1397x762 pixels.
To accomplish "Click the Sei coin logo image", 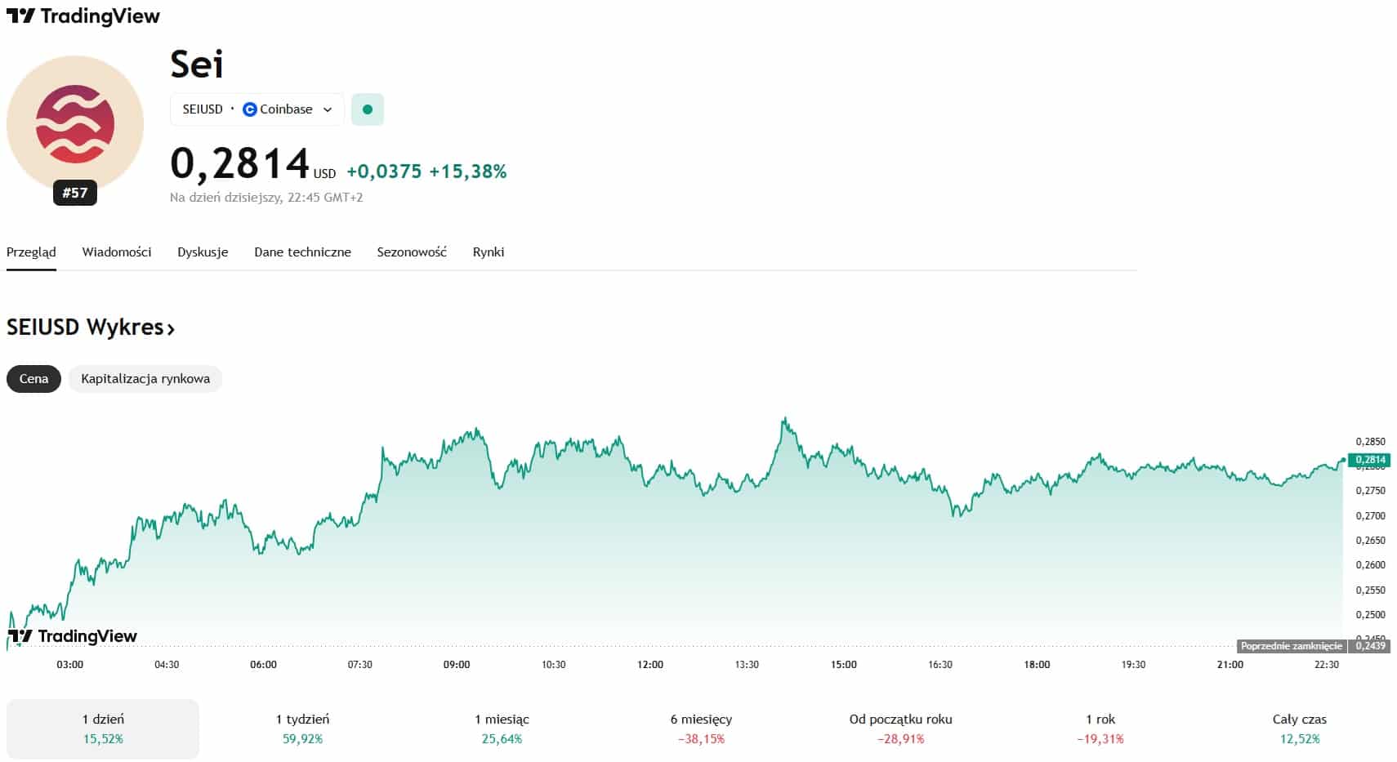I will (x=75, y=124).
